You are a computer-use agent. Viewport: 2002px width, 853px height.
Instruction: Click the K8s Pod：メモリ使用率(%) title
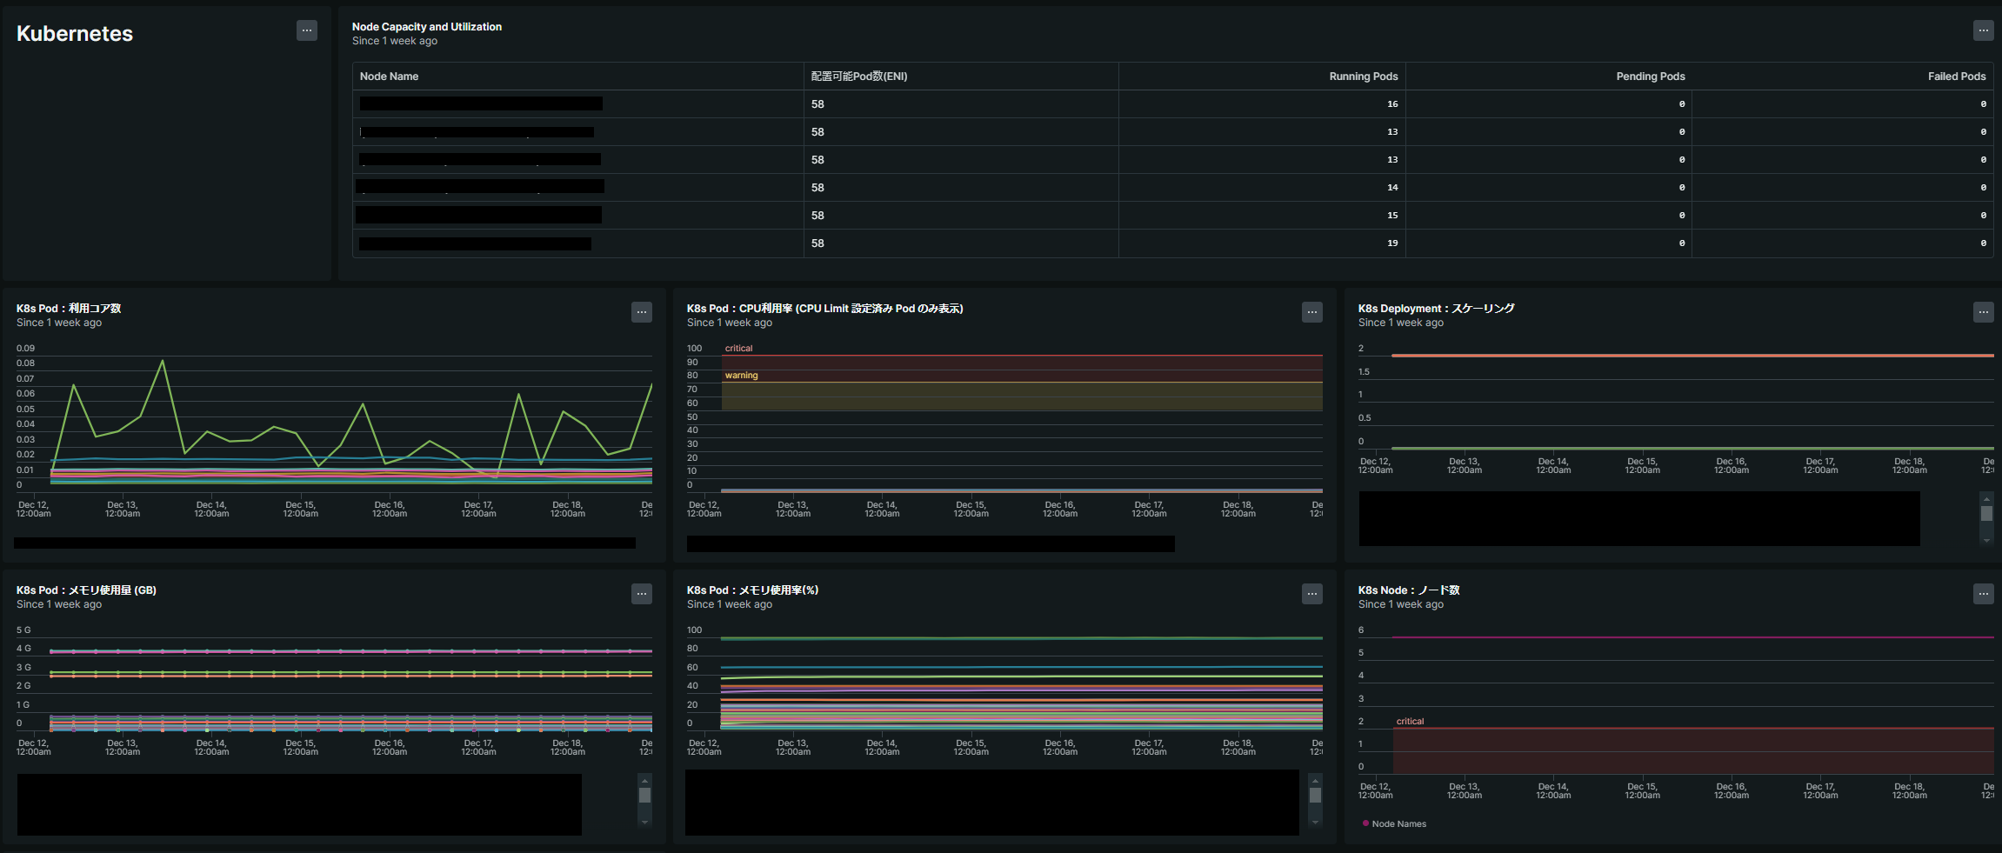[752, 590]
